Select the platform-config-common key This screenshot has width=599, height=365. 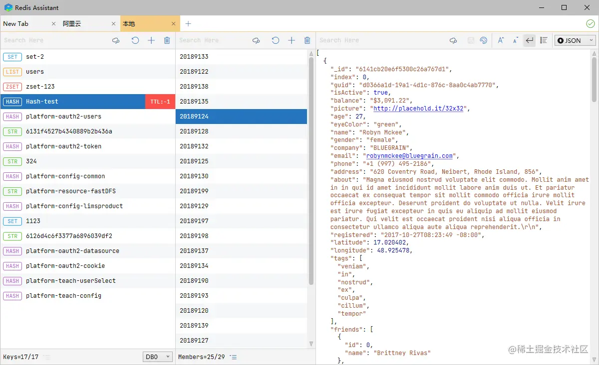coord(87,176)
